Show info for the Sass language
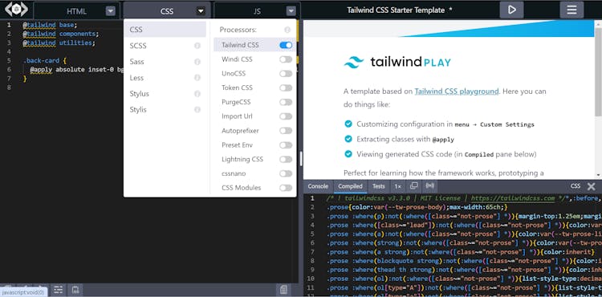The height and width of the screenshot is (297, 602). 197,62
